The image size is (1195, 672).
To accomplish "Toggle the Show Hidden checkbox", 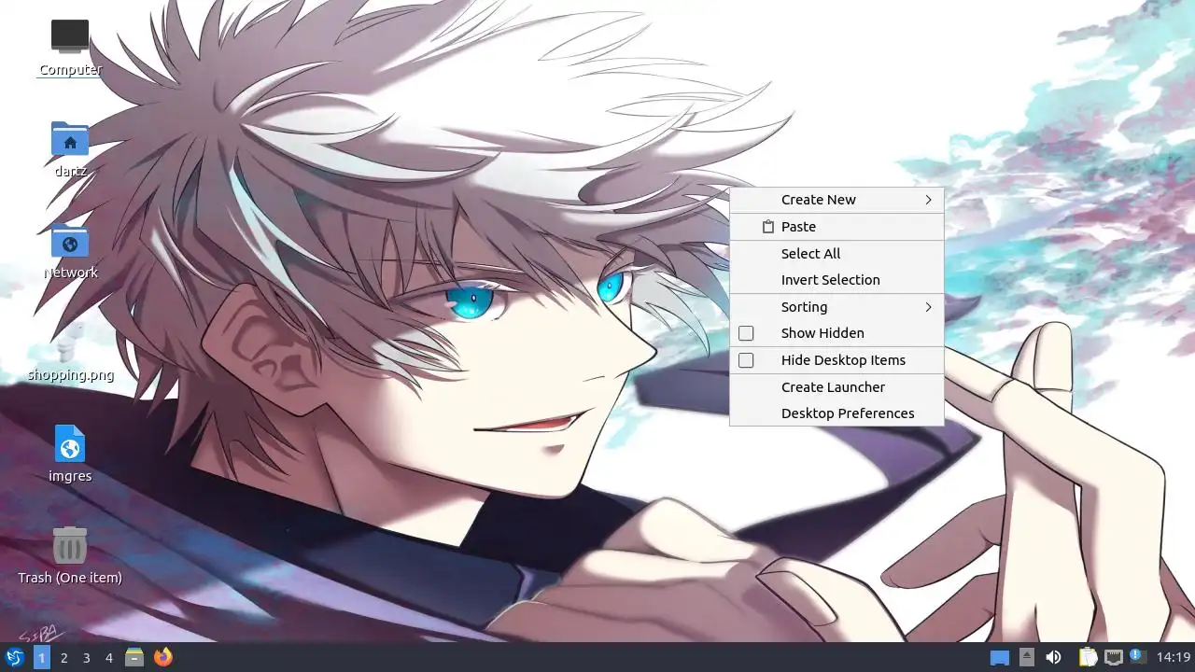I will point(746,333).
